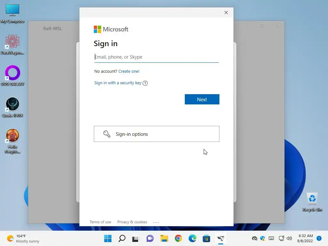Open Windows Security tray icon

263,238
